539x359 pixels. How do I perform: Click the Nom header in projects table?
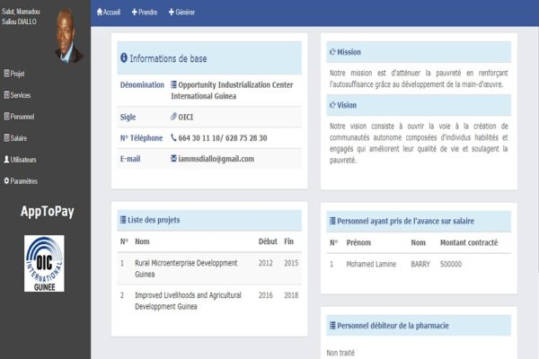tap(142, 241)
